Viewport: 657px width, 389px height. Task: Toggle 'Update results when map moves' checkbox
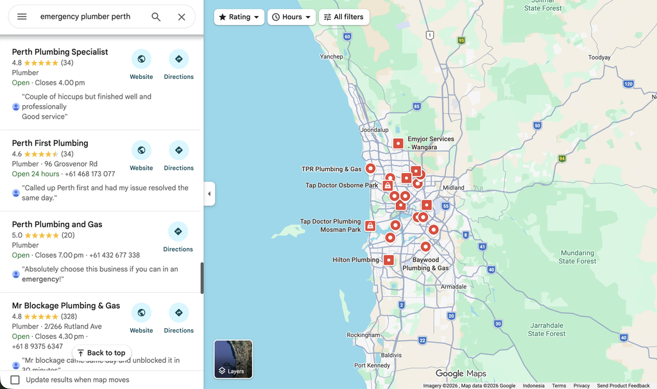click(x=15, y=380)
